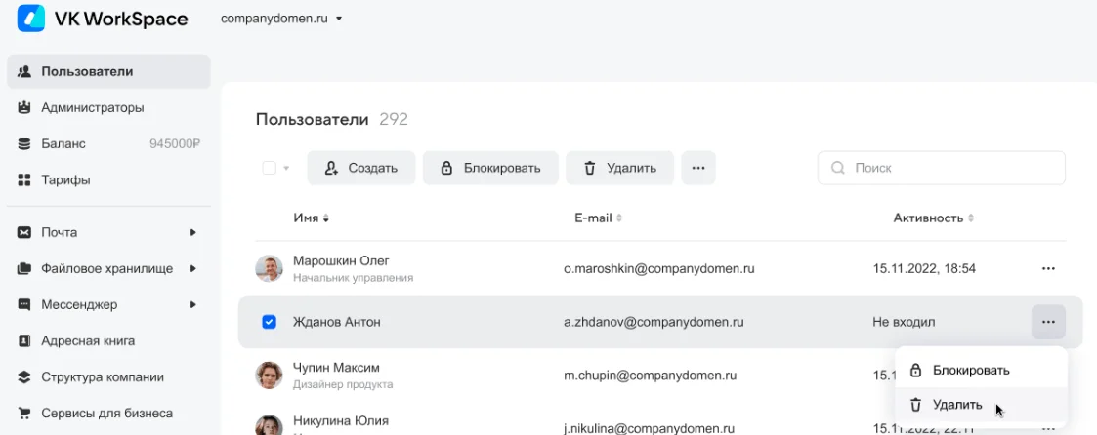1097x435 pixels.
Task: Click the more actions toolbar ellipsis button
Action: (x=697, y=168)
